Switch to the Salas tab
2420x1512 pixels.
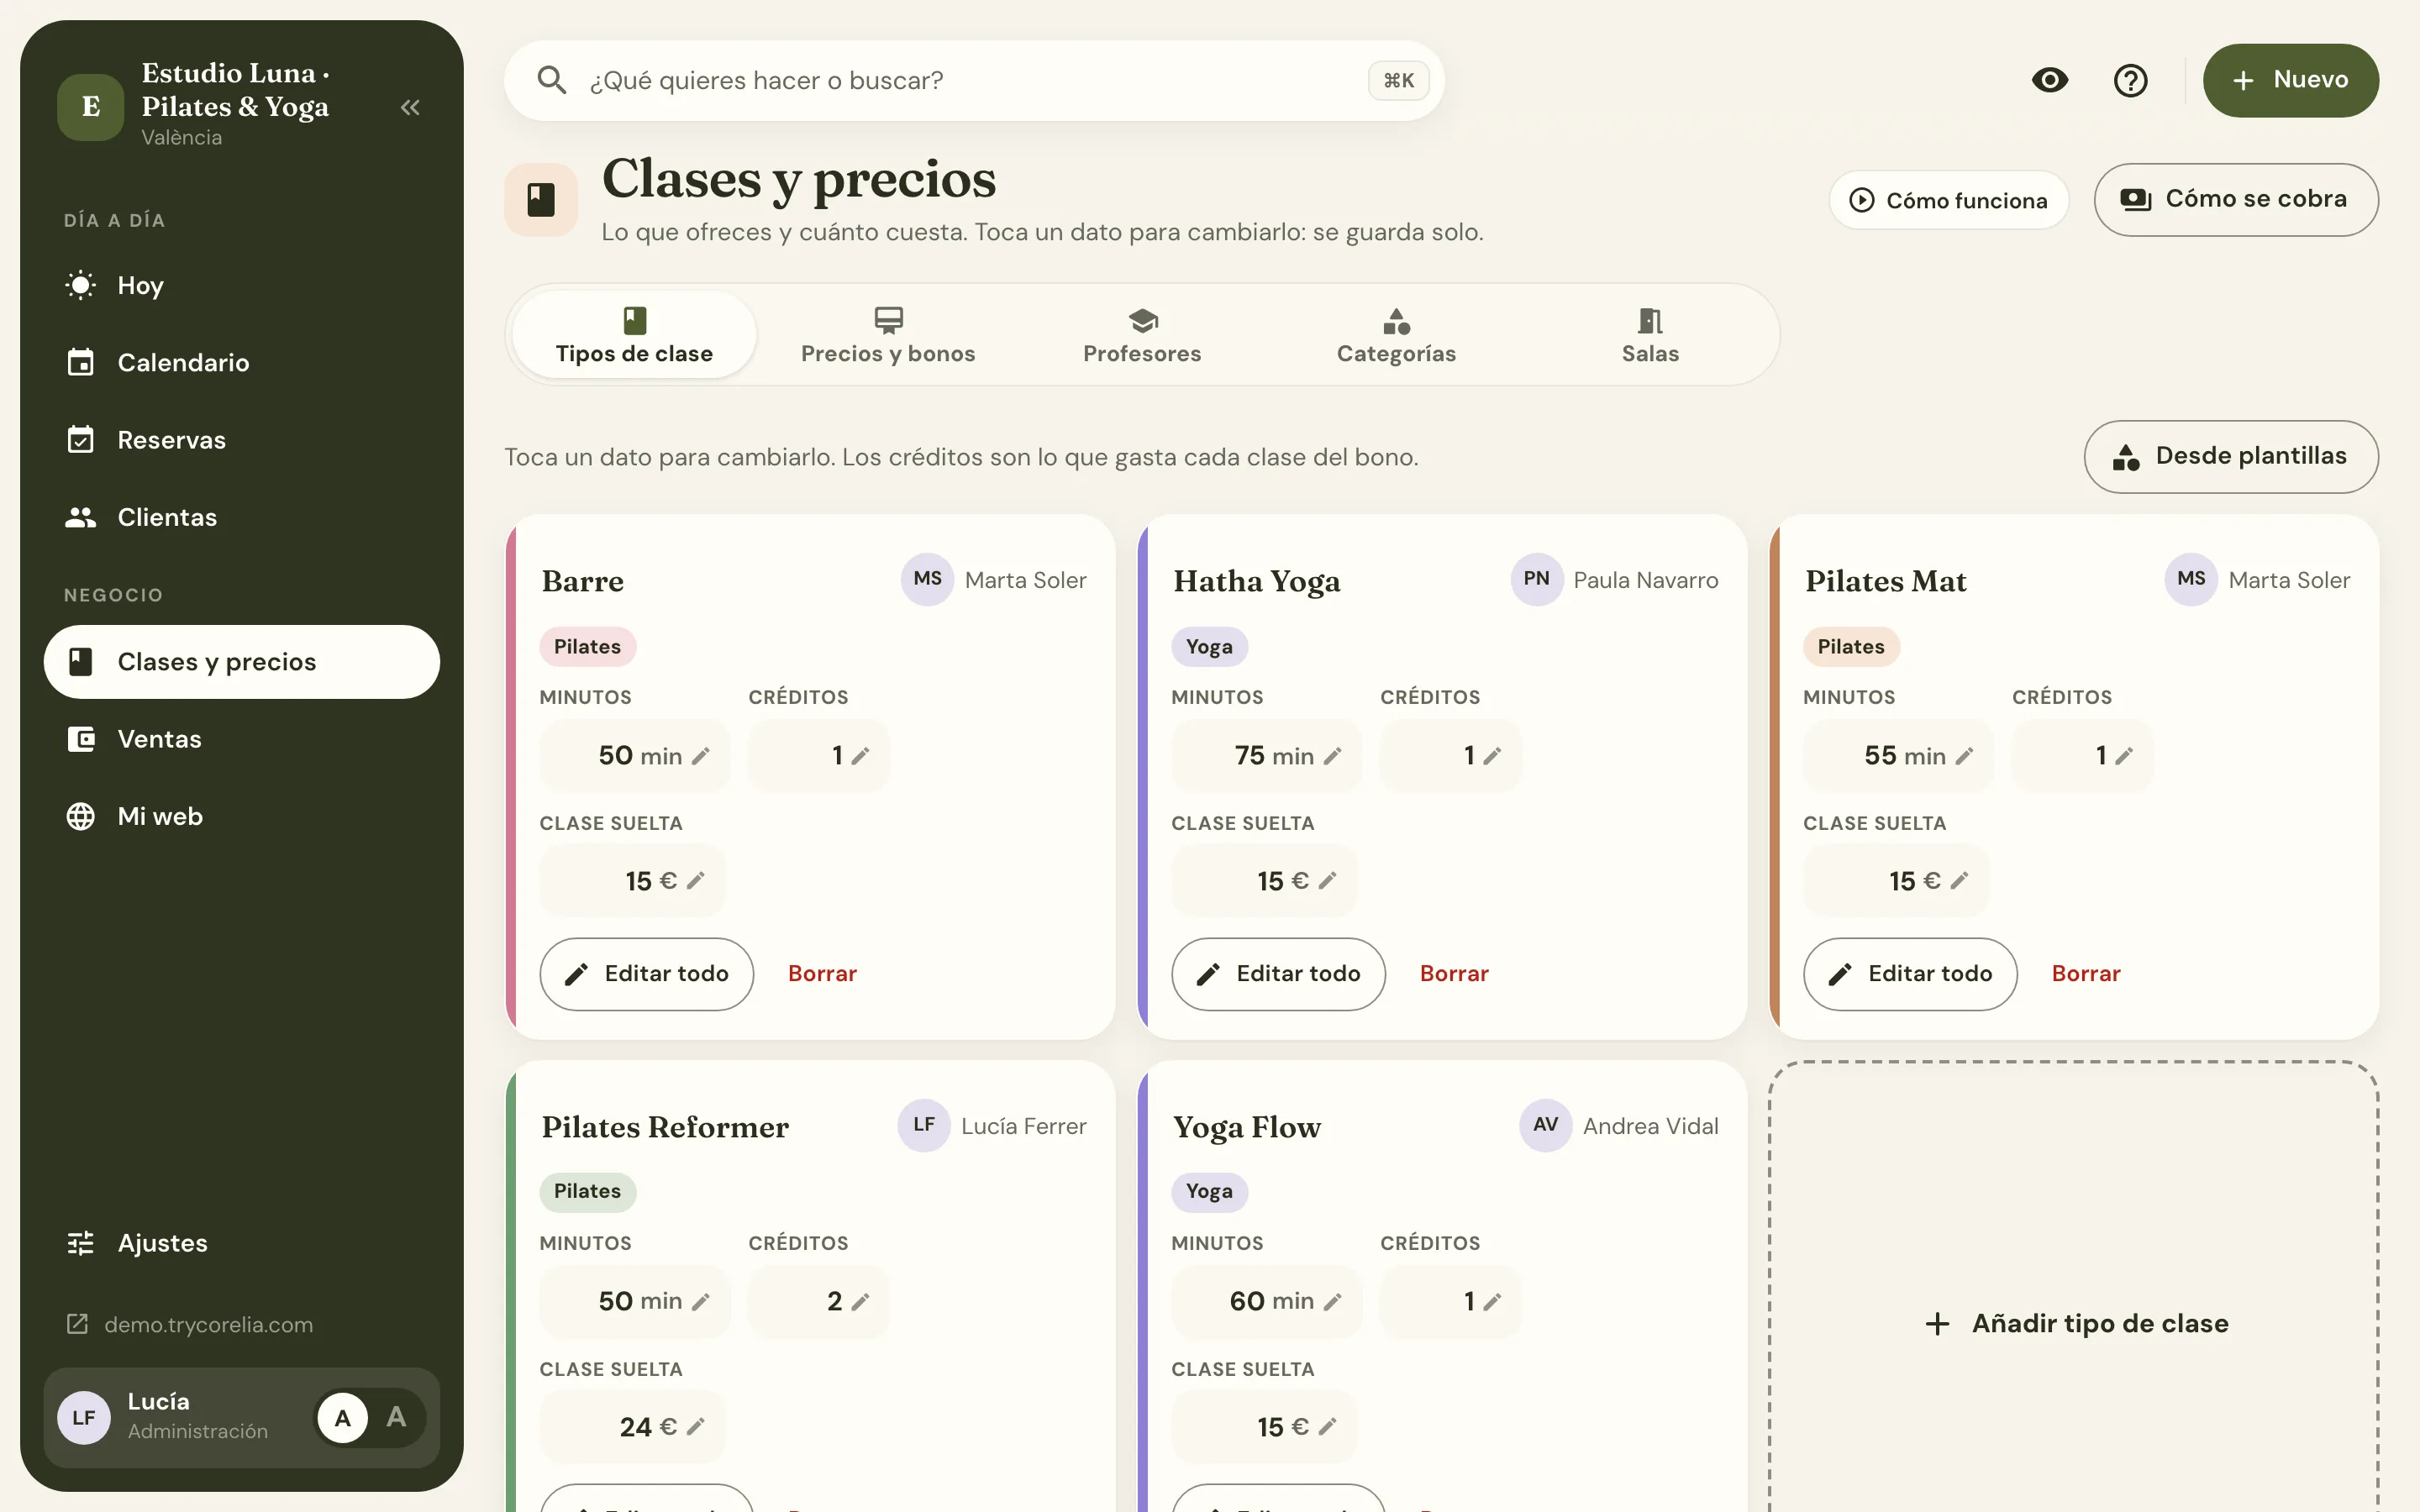1650,335
